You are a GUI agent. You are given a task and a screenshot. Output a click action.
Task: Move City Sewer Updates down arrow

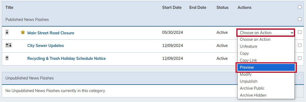pos(10,45)
